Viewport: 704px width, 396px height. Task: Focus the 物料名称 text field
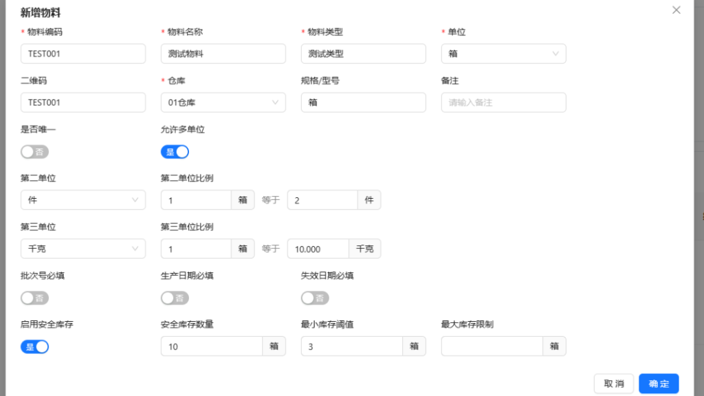(x=223, y=54)
